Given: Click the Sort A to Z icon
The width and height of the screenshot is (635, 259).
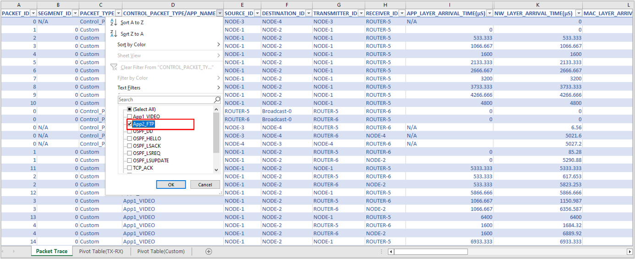Looking at the screenshot, I should pos(114,22).
